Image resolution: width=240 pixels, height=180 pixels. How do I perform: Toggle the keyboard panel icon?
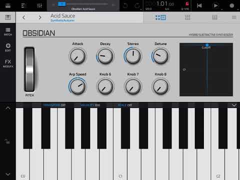coord(8,17)
